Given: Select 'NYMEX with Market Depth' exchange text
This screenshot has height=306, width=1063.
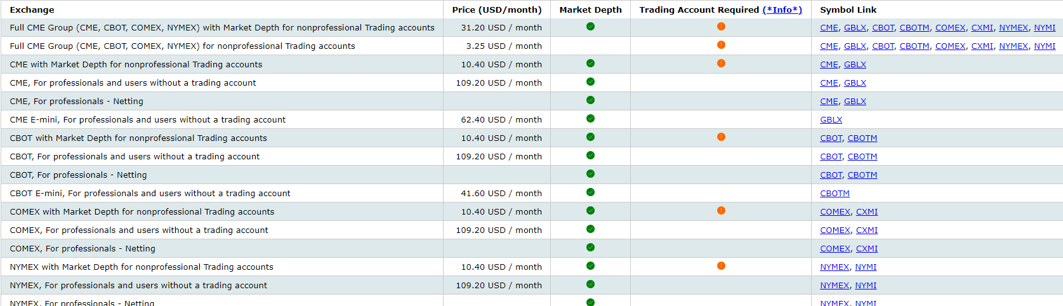Looking at the screenshot, I should point(142,267).
